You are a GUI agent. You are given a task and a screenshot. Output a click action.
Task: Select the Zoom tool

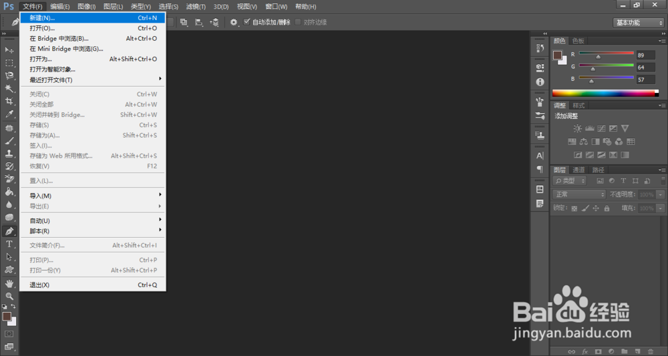coord(9,296)
